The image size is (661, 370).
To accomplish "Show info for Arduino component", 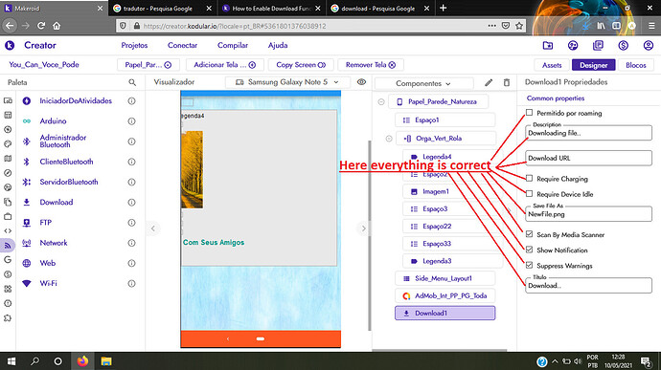I will pos(131,121).
